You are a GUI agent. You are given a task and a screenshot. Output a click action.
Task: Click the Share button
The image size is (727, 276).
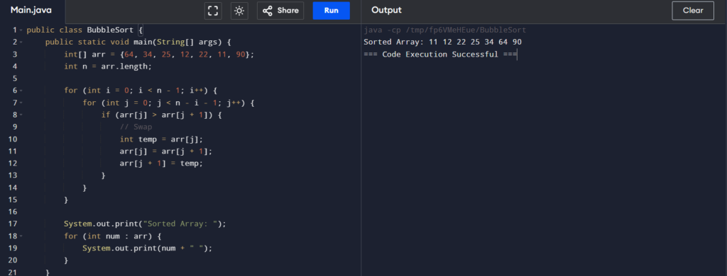[x=280, y=11]
